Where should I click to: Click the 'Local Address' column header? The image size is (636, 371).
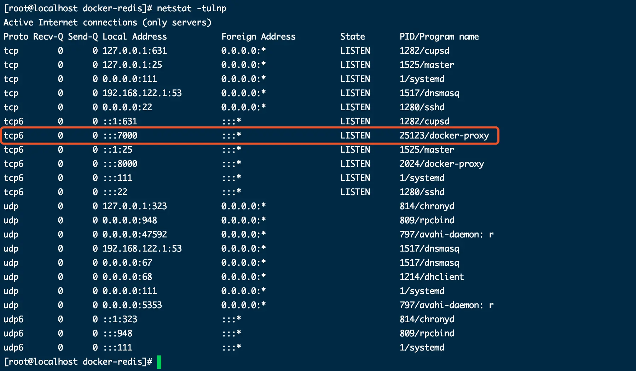[x=135, y=37]
